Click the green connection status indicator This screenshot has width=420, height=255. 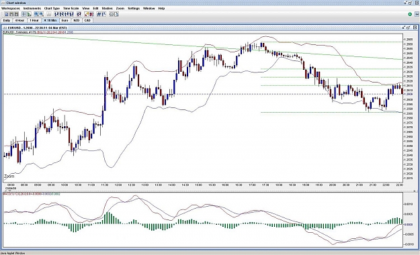point(409,14)
